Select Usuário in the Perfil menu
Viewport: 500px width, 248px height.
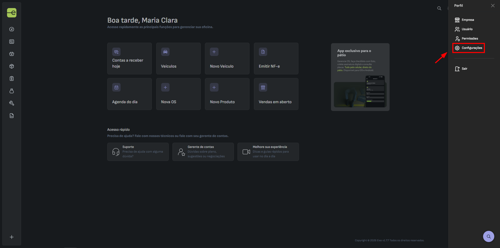click(467, 29)
